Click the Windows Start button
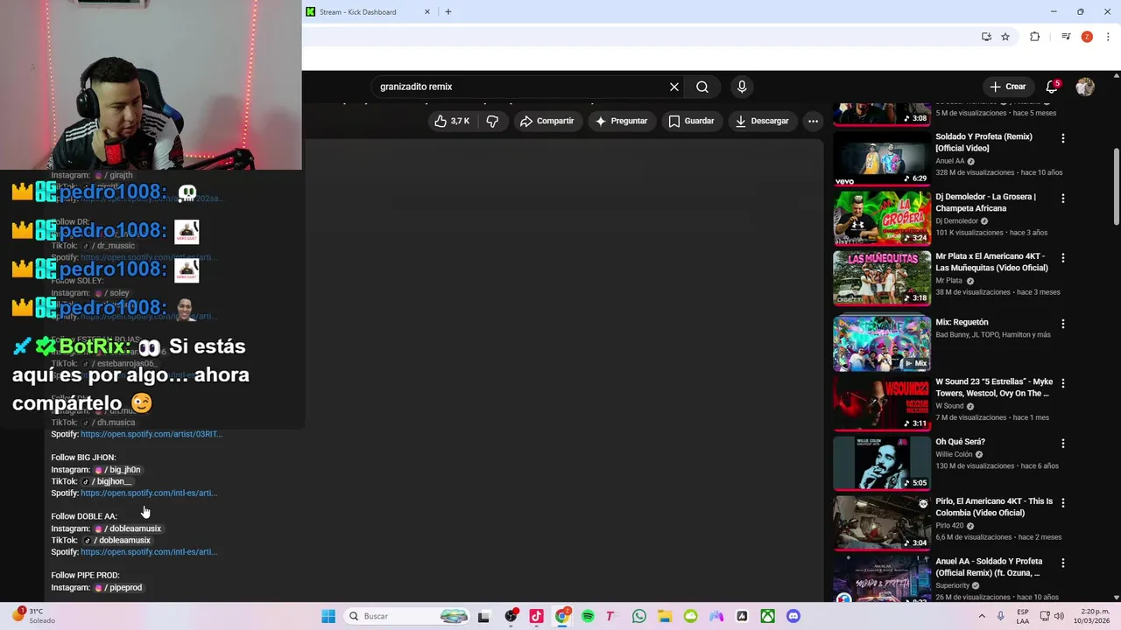 328,616
